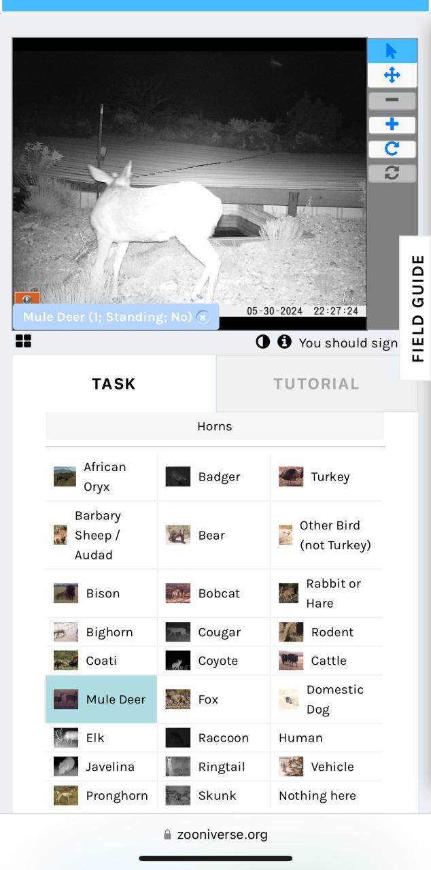
Task: Select the pointer annotate tool
Action: click(x=392, y=51)
